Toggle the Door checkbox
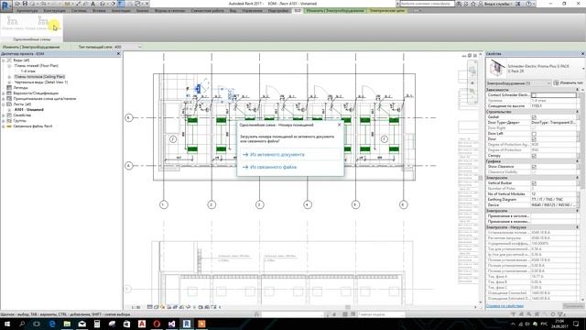 [x=534, y=139]
